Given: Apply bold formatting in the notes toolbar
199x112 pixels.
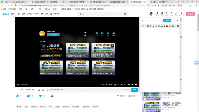Looking at the screenshot, I should tap(147, 26).
